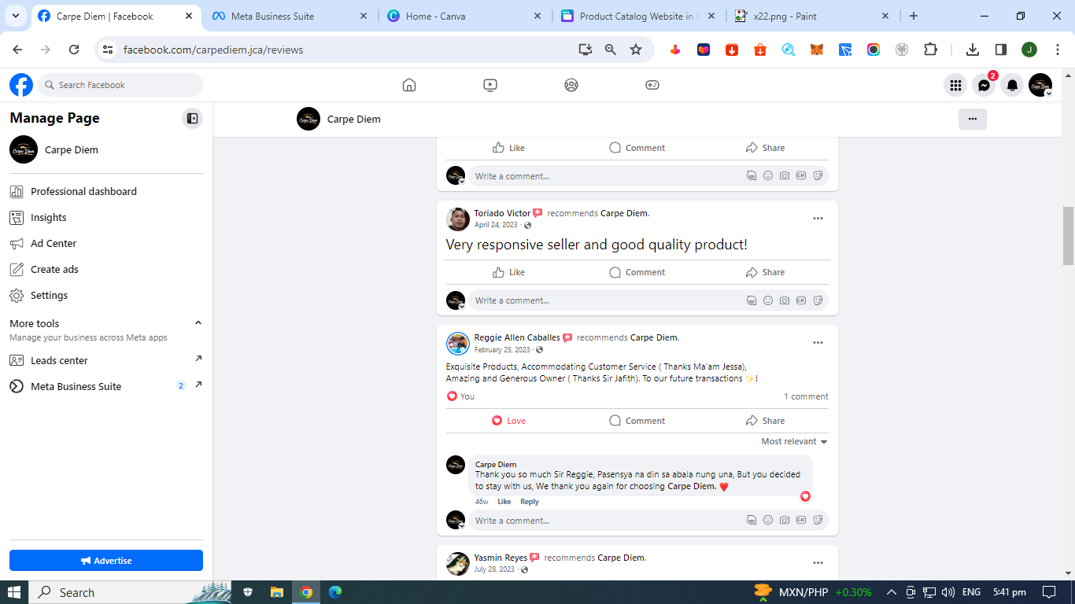Open the Video tab icon
Image resolution: width=1075 pixels, height=604 pixels.
click(490, 85)
